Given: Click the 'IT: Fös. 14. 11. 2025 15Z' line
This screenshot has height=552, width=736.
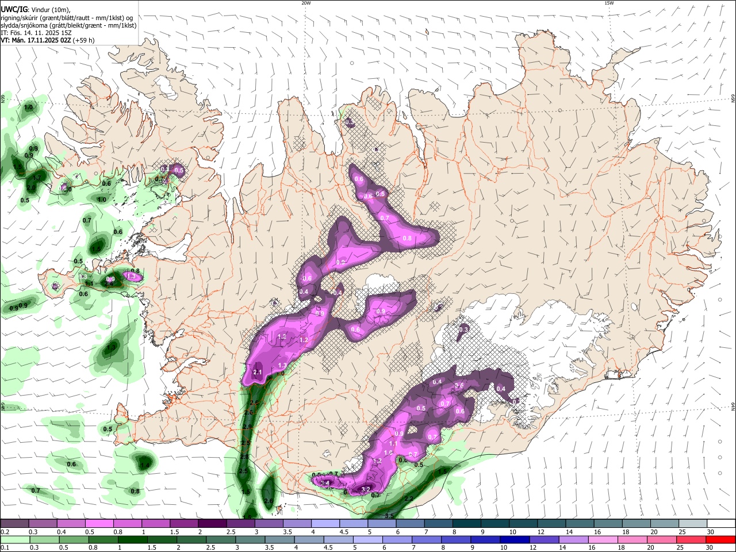Looking at the screenshot, I should click(x=36, y=33).
